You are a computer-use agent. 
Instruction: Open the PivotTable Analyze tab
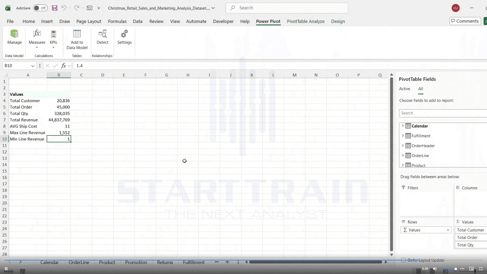click(x=306, y=21)
